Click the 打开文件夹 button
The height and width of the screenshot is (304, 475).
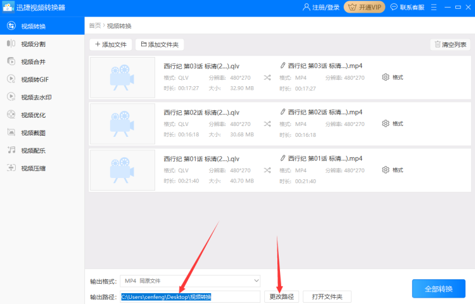[327, 297]
